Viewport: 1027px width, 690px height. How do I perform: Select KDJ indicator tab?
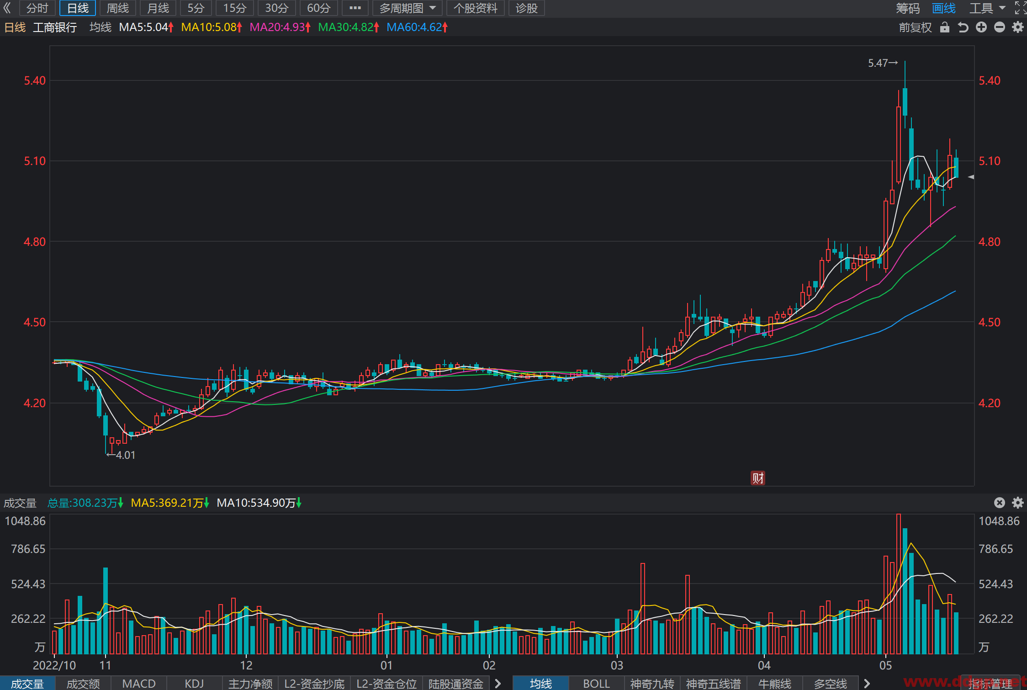(x=194, y=684)
